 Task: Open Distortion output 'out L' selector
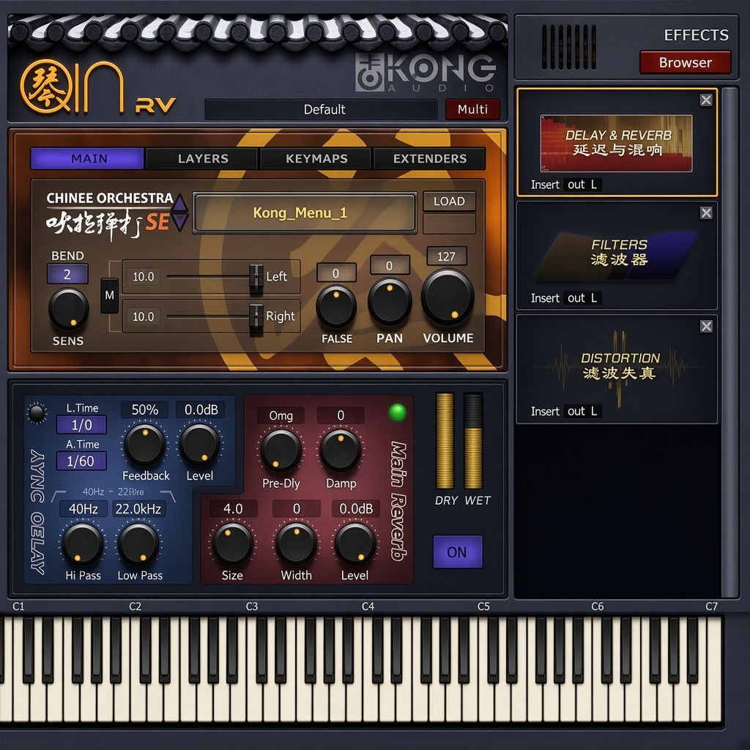pyautogui.click(x=582, y=412)
